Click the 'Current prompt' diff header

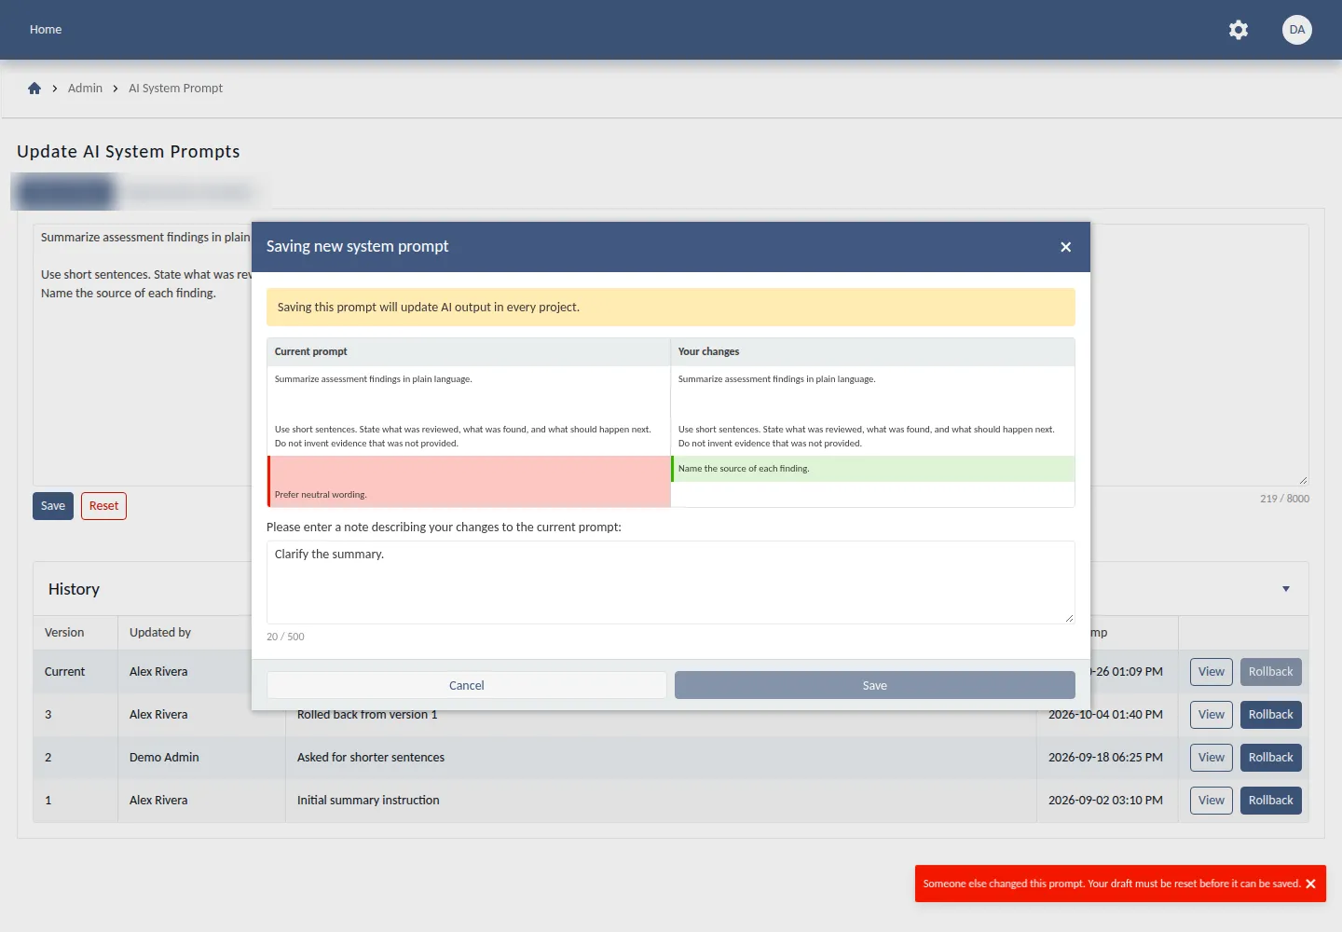tap(310, 351)
